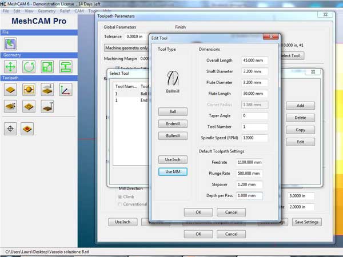Cancel the Edit Tool dialog
Image resolution: width=343 pixels, height=257 pixels.
231,212
